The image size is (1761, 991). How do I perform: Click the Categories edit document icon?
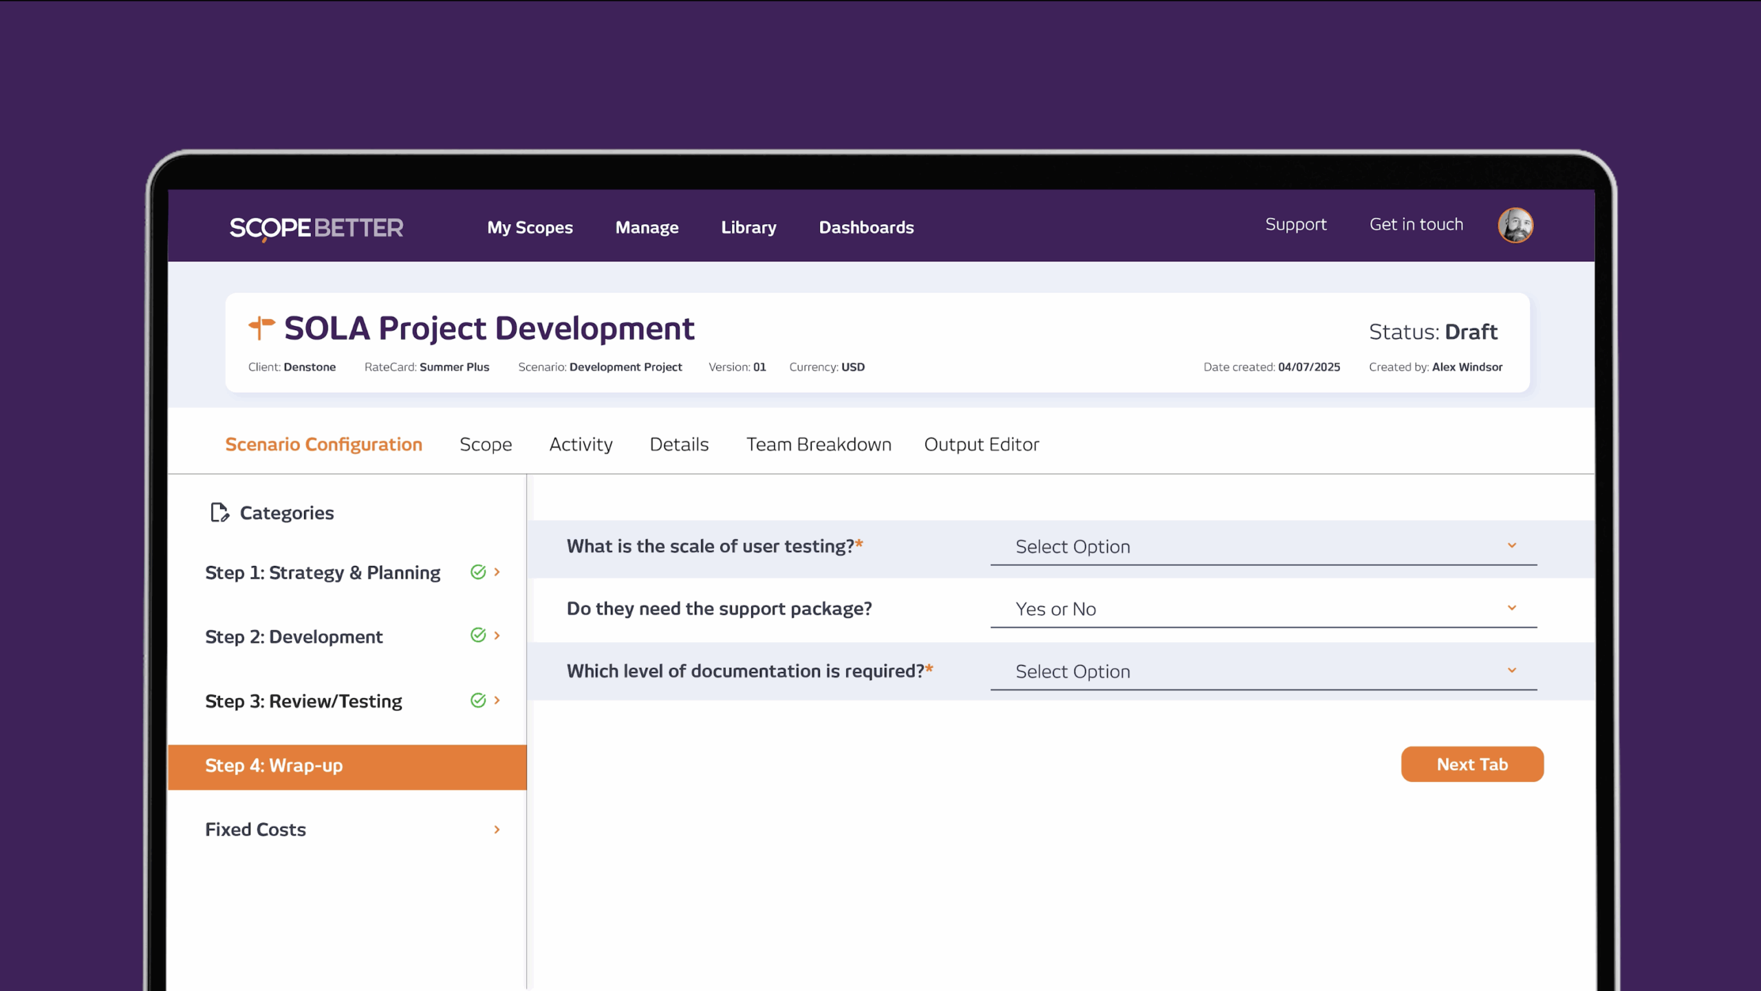point(219,513)
